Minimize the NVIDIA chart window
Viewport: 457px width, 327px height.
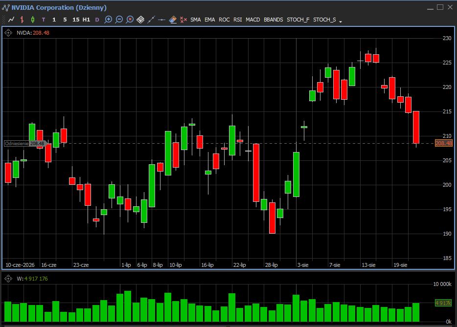(x=430, y=8)
